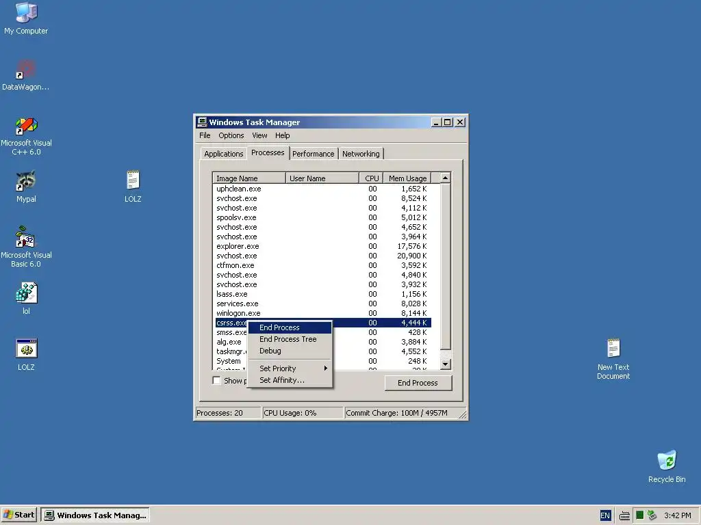Image resolution: width=701 pixels, height=525 pixels.
Task: Click the 3:42 PM taskbar clock
Action: (677, 515)
